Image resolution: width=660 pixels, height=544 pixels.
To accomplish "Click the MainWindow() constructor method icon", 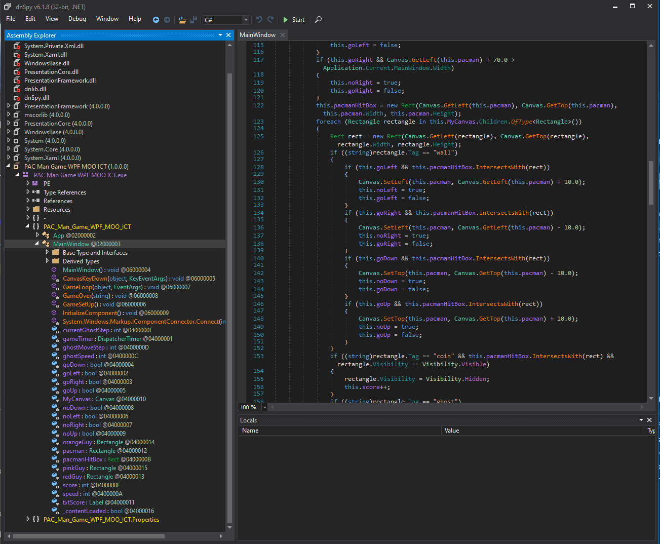I will (54, 270).
